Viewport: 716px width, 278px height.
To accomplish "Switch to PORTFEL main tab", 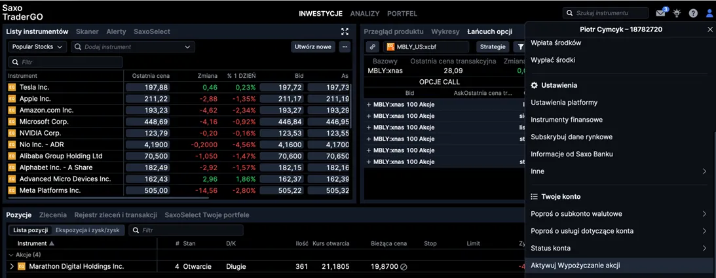I will [402, 14].
